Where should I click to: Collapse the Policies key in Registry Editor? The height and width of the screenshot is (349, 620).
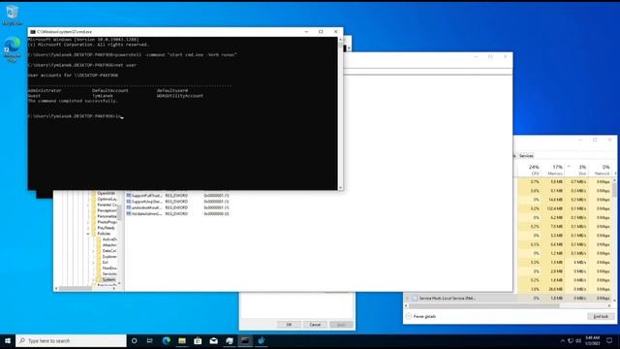pos(88,234)
